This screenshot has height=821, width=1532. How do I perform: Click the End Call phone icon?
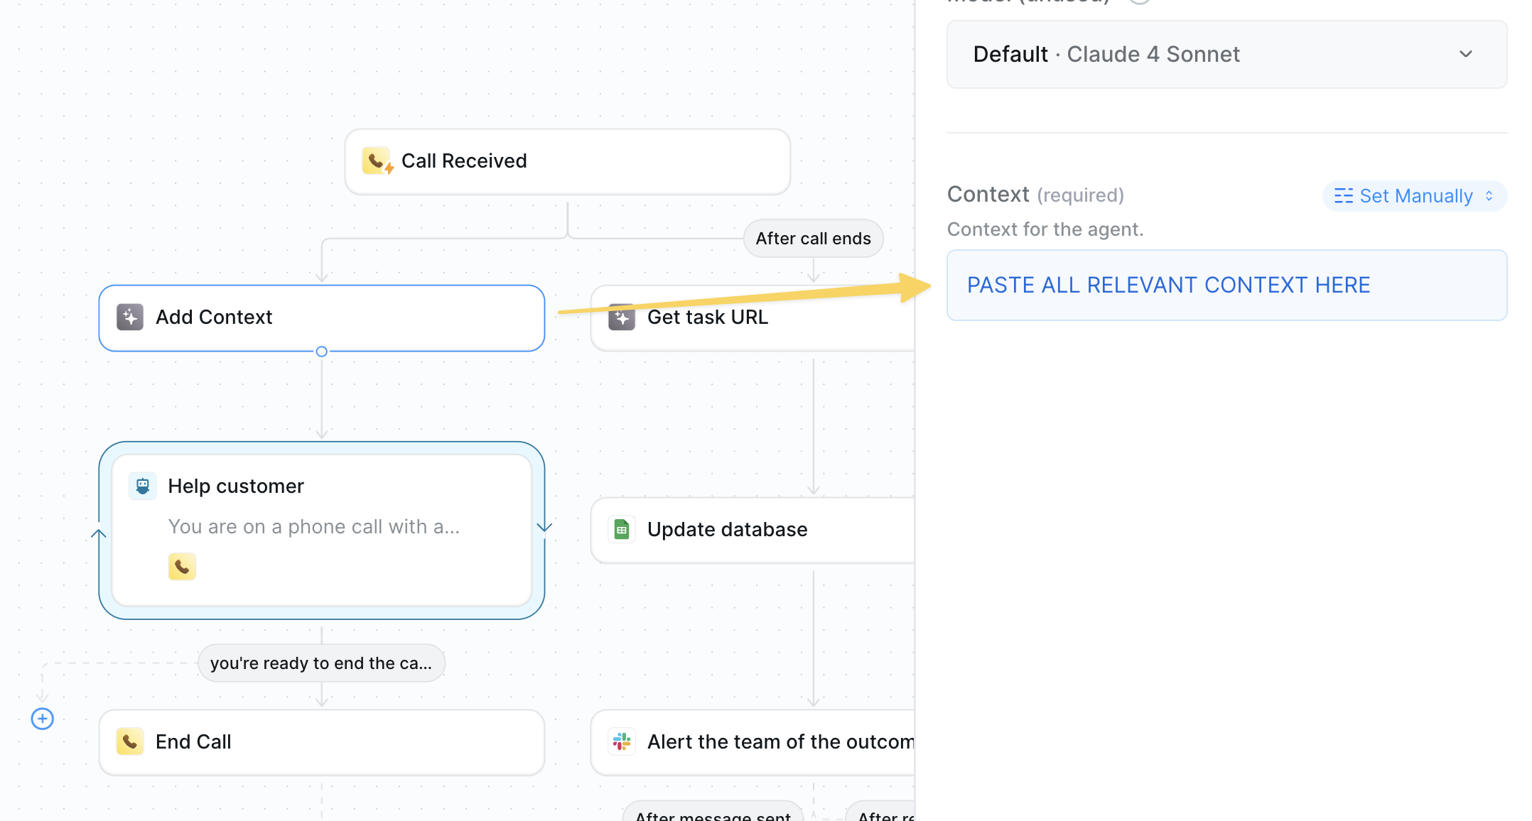pos(130,742)
